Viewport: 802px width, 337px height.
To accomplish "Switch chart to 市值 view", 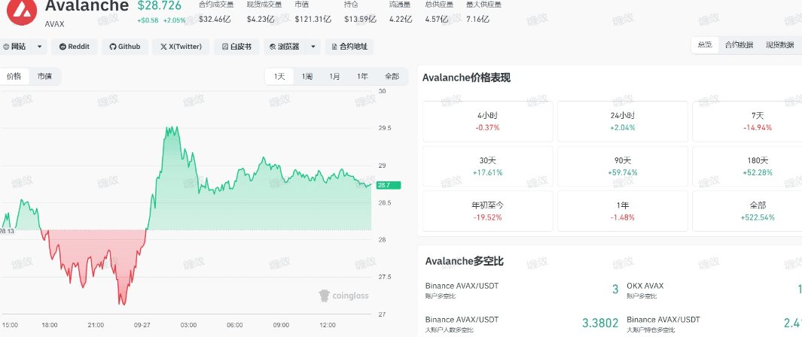I will [44, 76].
